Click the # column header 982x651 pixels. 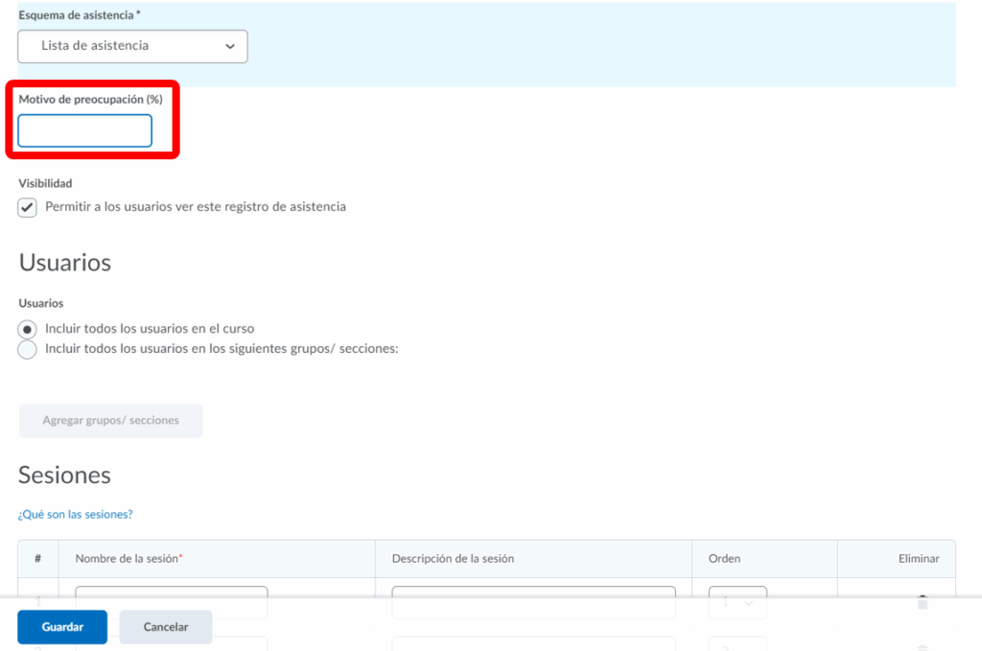point(38,558)
